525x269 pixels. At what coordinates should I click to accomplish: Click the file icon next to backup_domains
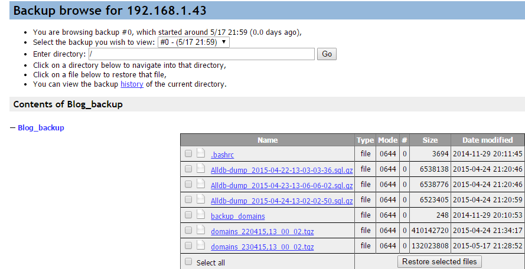[x=201, y=215]
